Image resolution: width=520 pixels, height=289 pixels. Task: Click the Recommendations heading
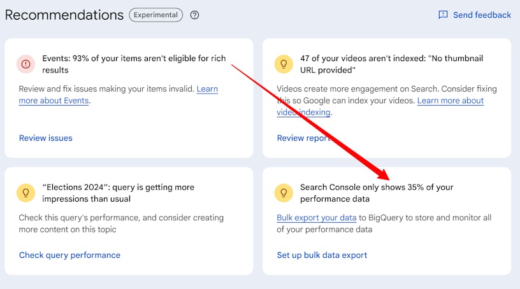pyautogui.click(x=64, y=15)
